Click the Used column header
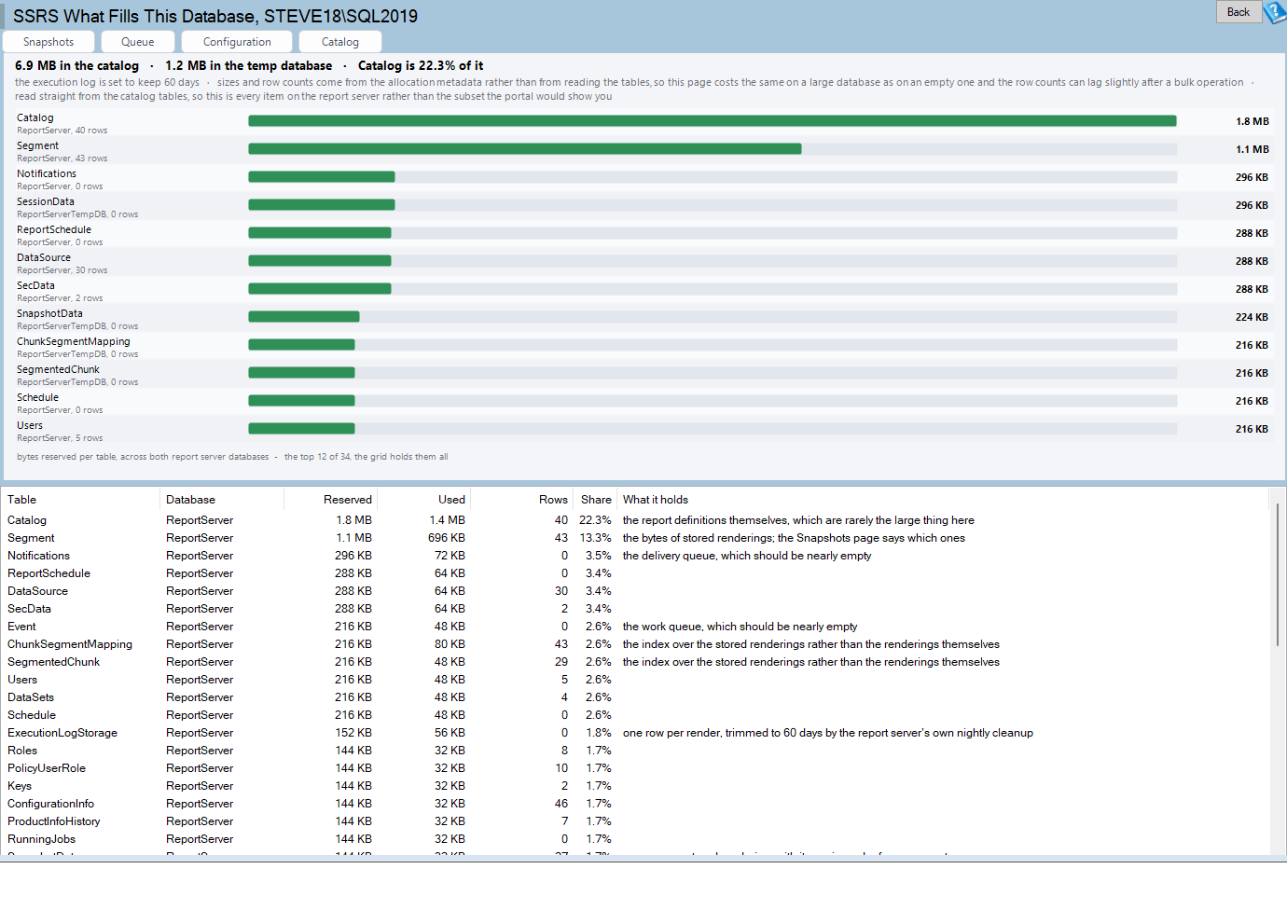 (423, 500)
